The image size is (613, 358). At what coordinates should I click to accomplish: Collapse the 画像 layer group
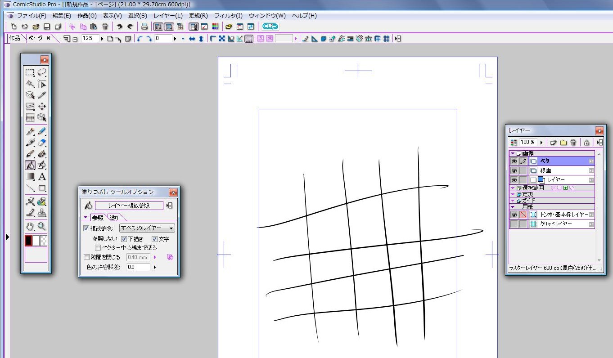tap(513, 153)
